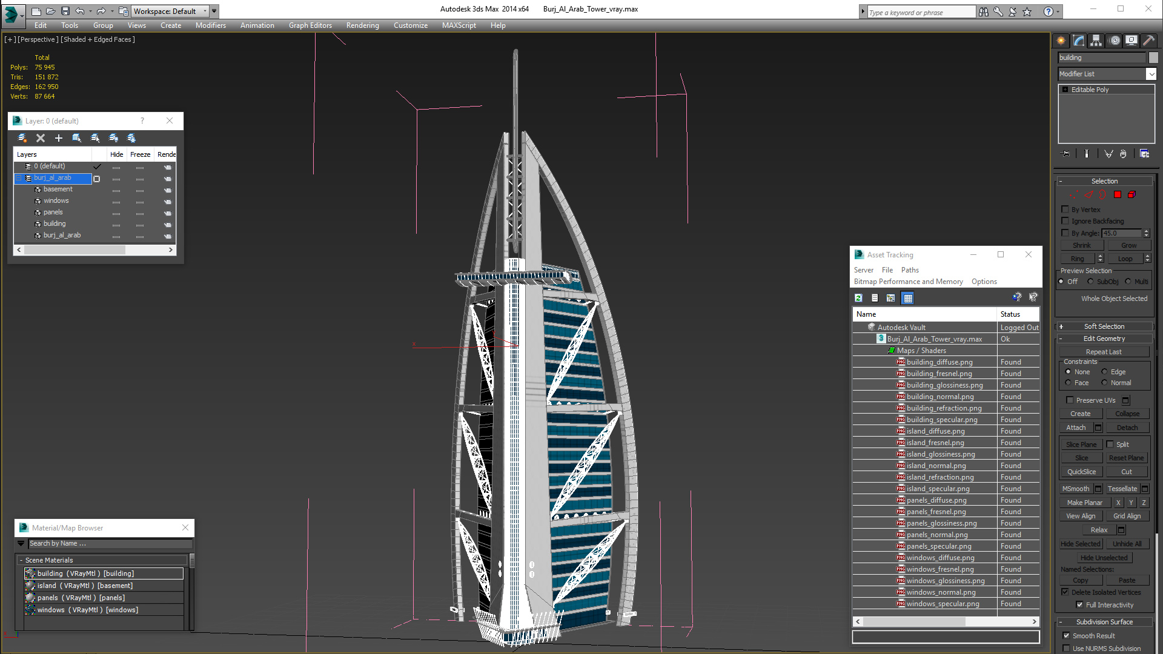Click the Grow selection button
The image size is (1163, 654).
point(1128,245)
